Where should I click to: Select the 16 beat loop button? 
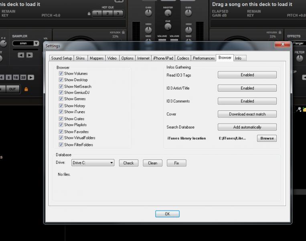coord(16,78)
